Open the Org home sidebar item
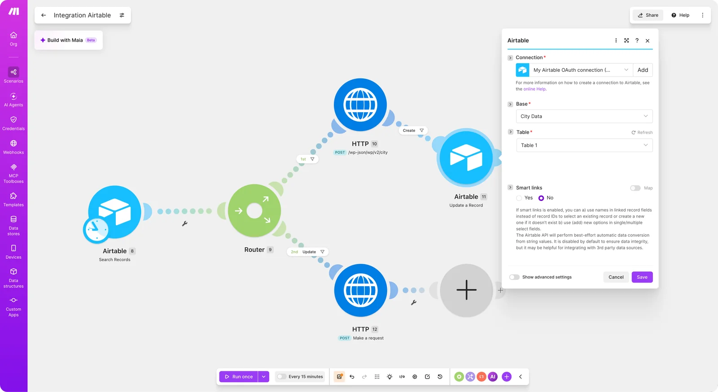The width and height of the screenshot is (718, 392). 13,39
